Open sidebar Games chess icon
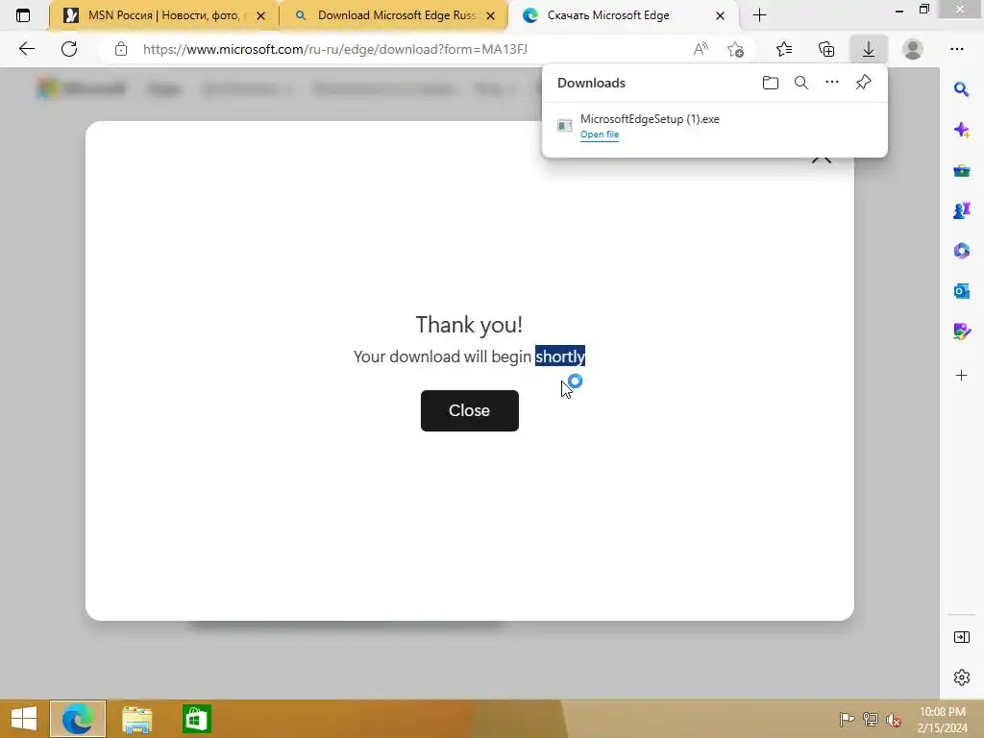Viewport: 984px width, 738px height. (961, 210)
